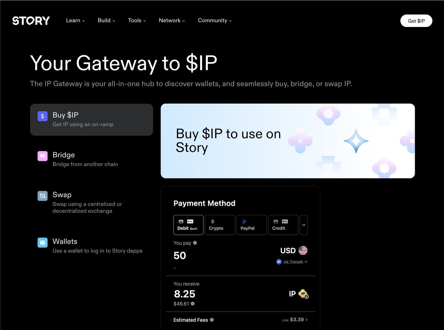Open the IP token selector

point(299,294)
